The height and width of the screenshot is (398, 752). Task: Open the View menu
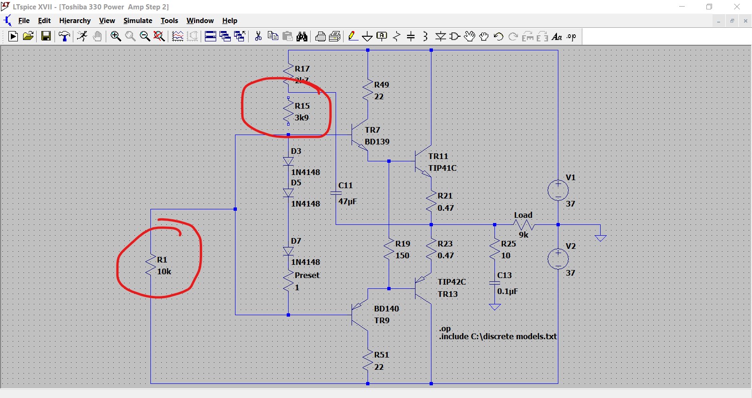pos(107,21)
